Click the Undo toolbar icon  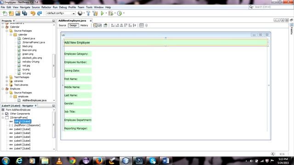(33, 13)
